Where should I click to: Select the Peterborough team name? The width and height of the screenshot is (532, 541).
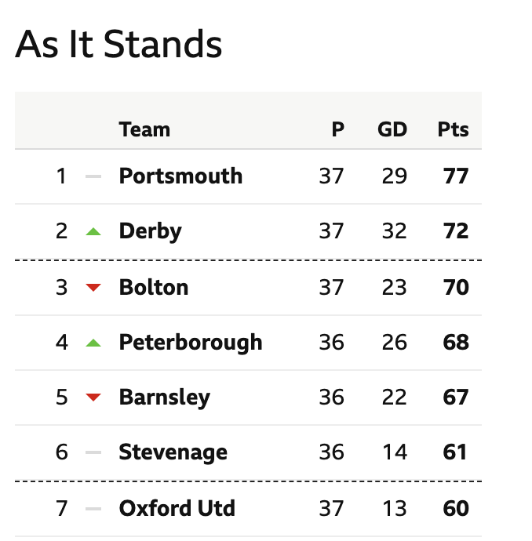pyautogui.click(x=191, y=343)
